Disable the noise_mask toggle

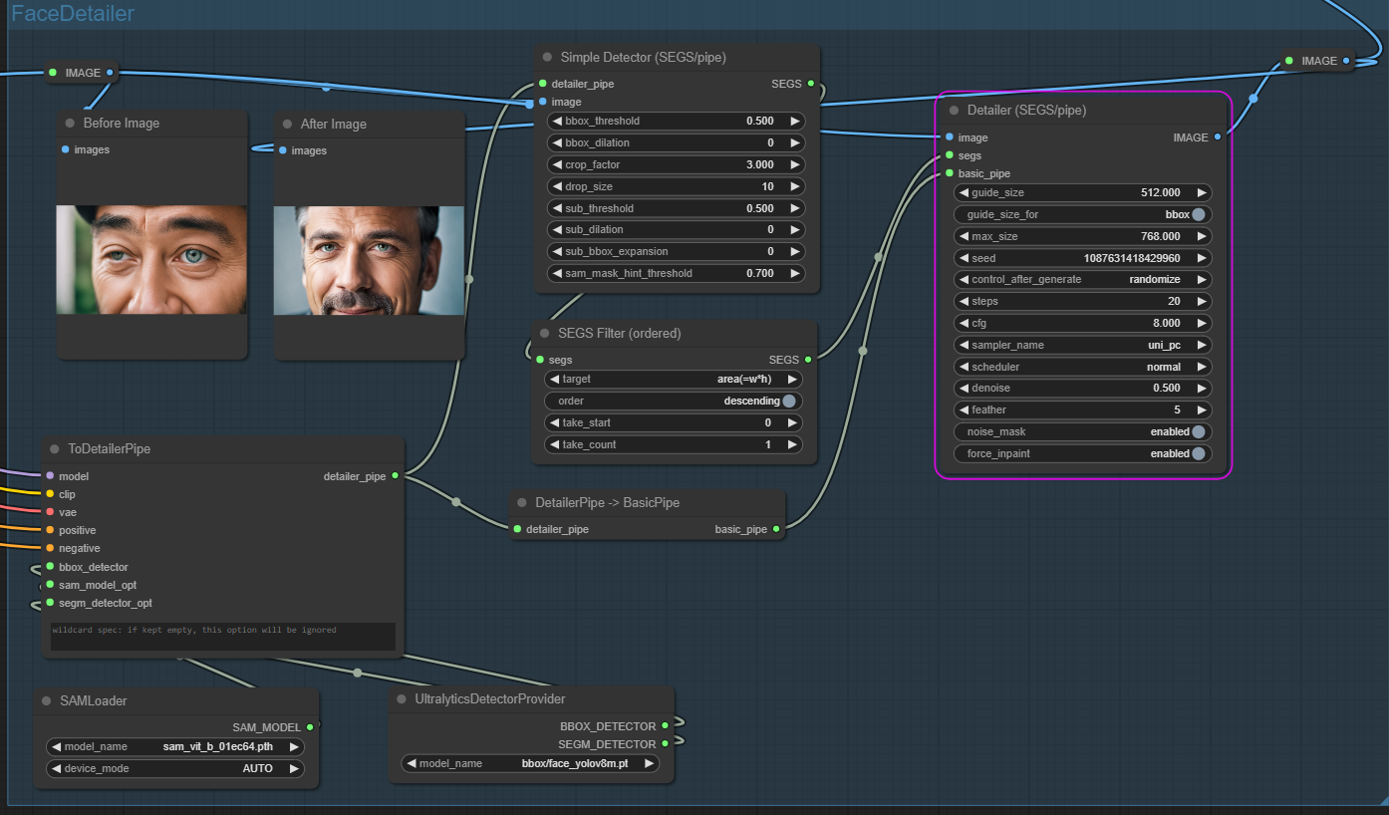[1198, 431]
